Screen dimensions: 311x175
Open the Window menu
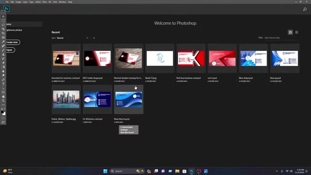(x=62, y=2)
